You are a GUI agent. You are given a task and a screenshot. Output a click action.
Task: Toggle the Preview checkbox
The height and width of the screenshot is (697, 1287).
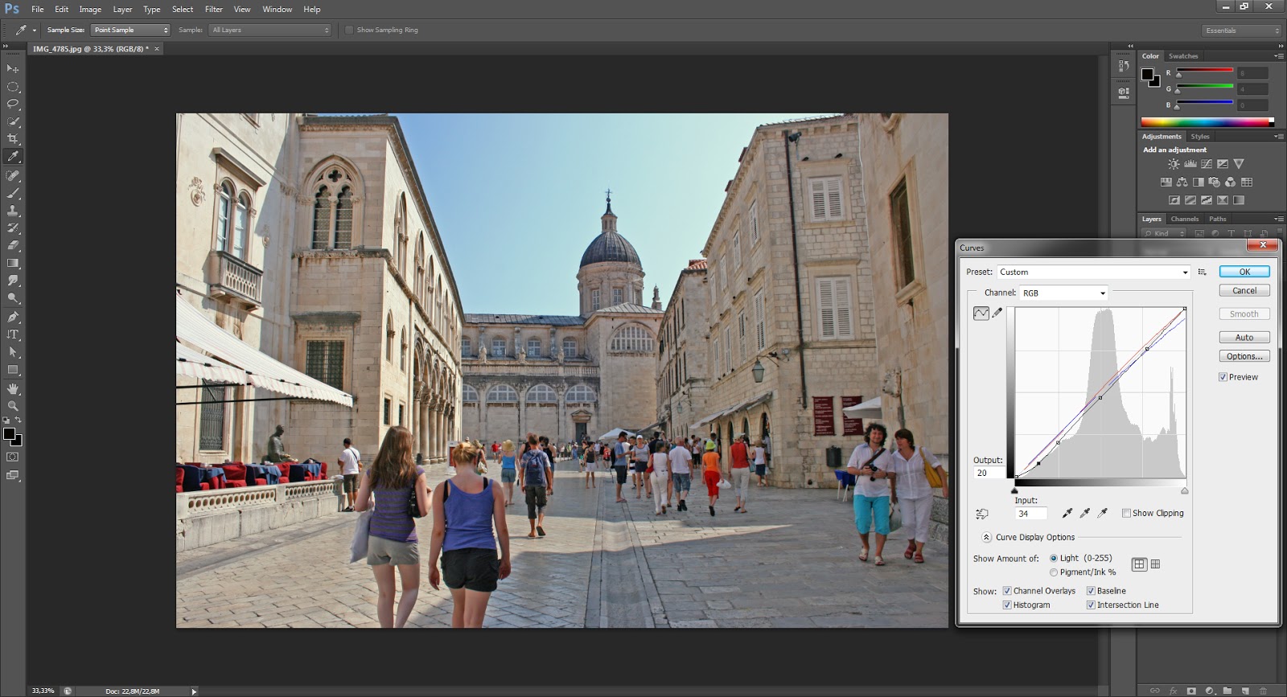coord(1223,377)
